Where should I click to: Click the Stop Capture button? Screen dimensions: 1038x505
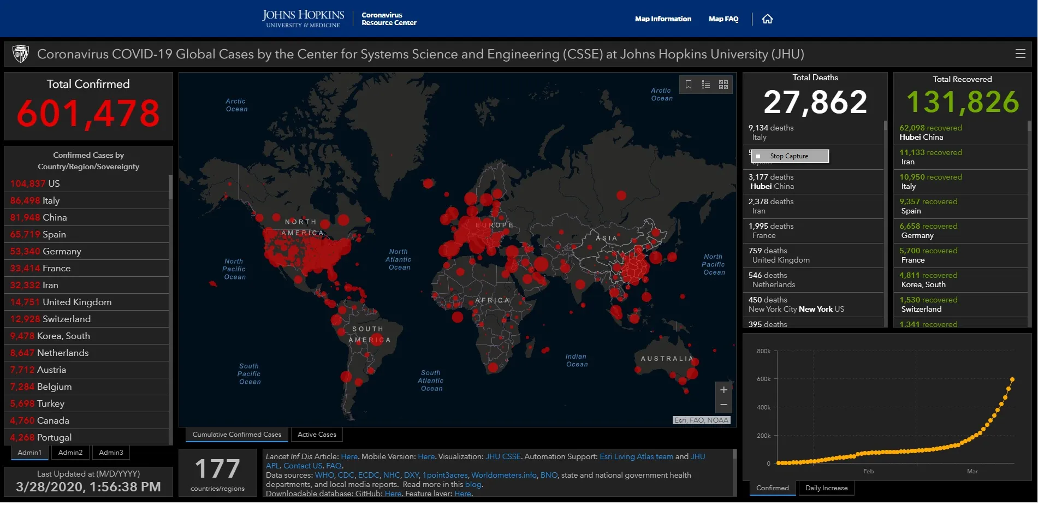[790, 156]
